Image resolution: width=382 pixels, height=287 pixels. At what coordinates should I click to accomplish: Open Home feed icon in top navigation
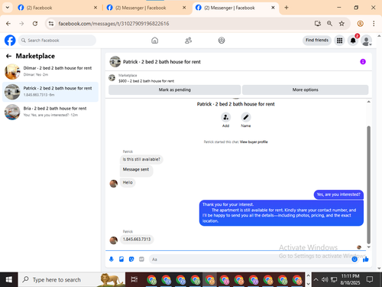point(154,41)
